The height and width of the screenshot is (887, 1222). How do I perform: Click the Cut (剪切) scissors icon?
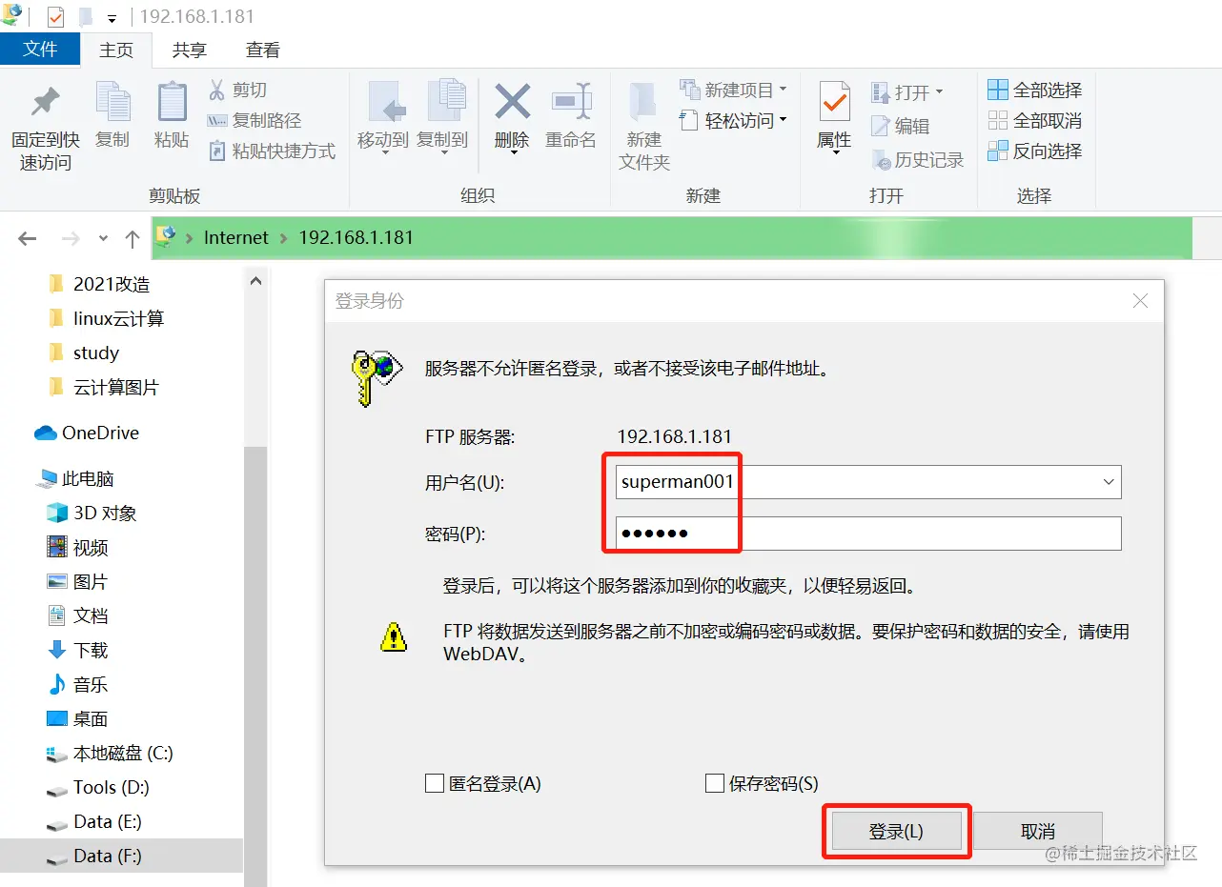point(217,90)
